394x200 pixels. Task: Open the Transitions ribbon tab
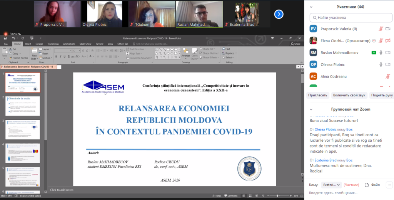pos(53,44)
